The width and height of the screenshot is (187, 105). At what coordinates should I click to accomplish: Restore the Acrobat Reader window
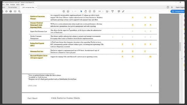pyautogui.click(x=180, y=2)
